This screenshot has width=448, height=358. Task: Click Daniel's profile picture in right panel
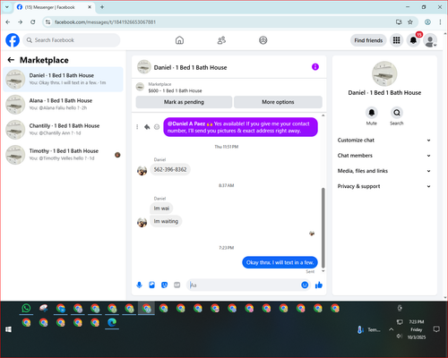[384, 74]
